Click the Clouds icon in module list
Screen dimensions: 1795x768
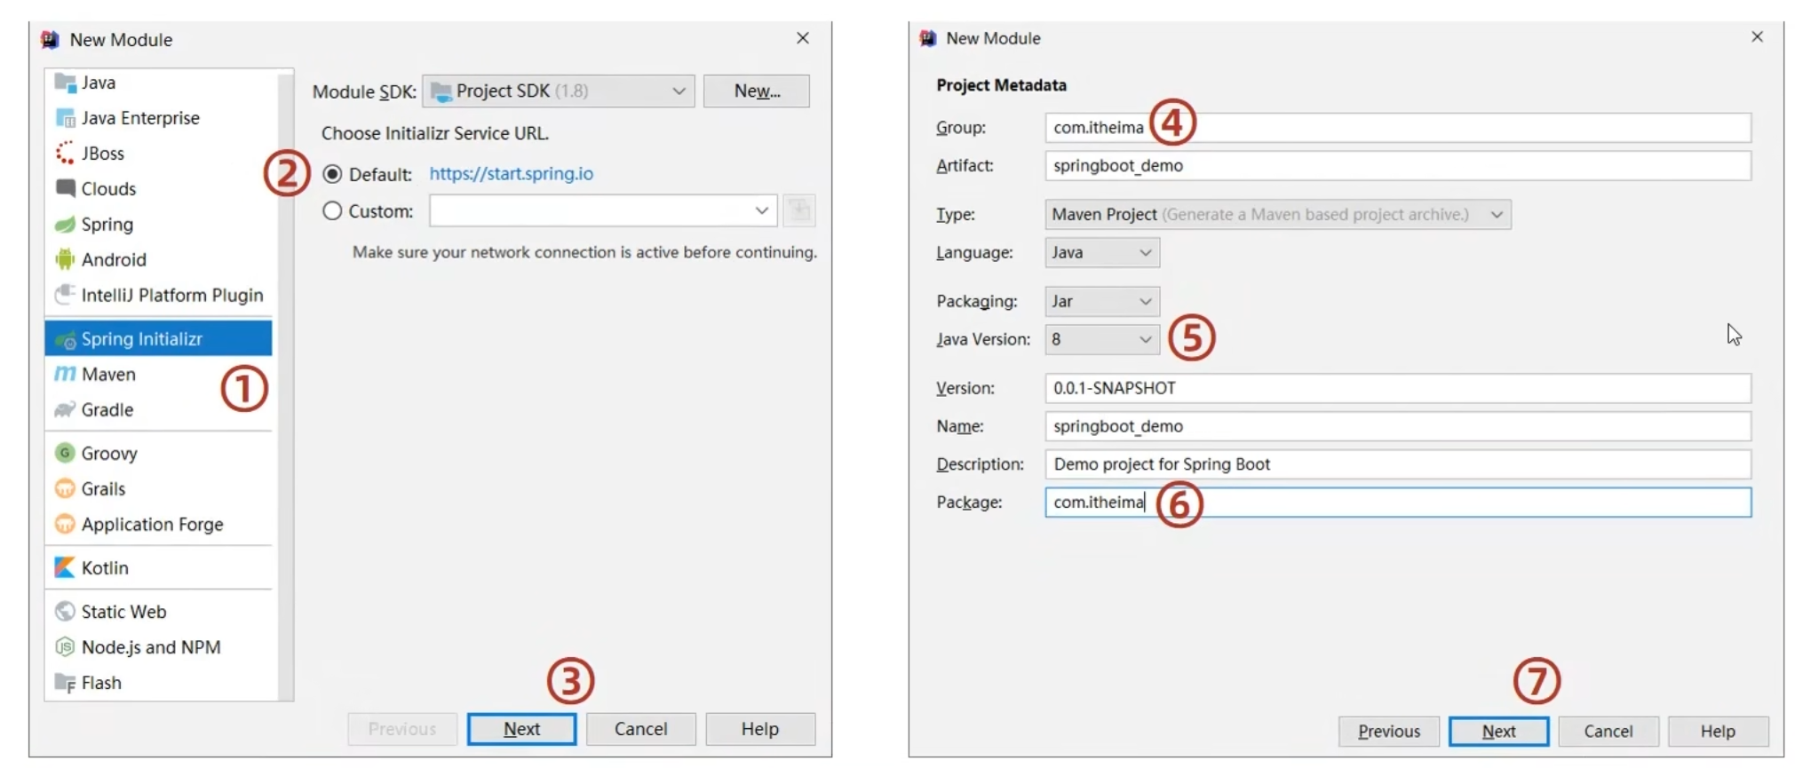point(65,188)
